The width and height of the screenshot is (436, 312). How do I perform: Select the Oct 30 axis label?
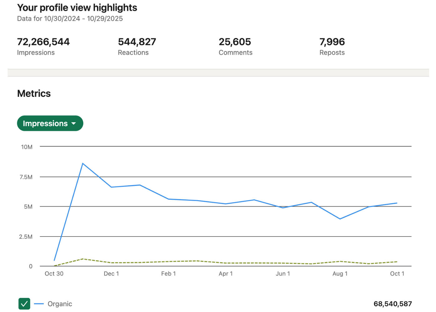pos(54,273)
